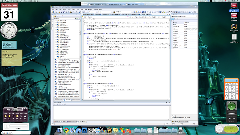This screenshot has height=135, width=240.
Task: Open the Trash in the Dock
Action: coord(181,130)
